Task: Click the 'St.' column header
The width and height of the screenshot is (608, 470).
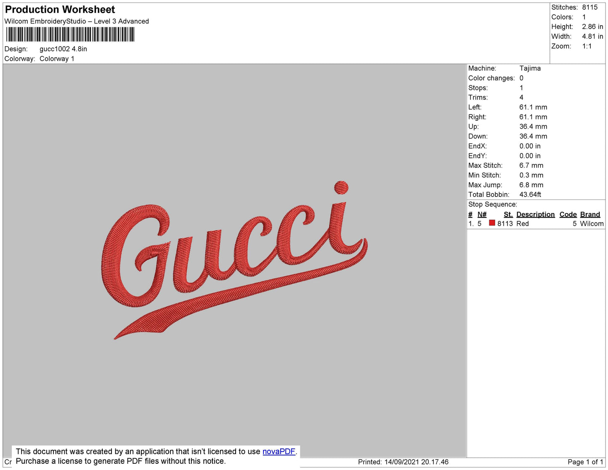Action: [x=508, y=214]
